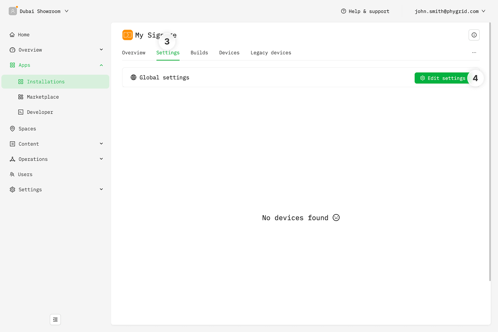
Task: Switch to the Legacy devices tab
Action: pos(270,53)
